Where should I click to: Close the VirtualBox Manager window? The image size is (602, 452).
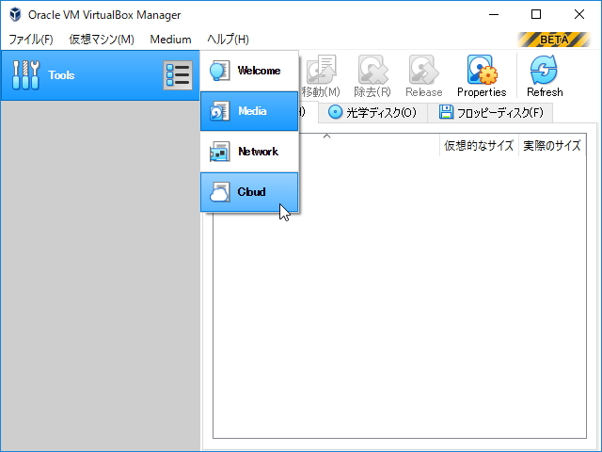pyautogui.click(x=579, y=15)
